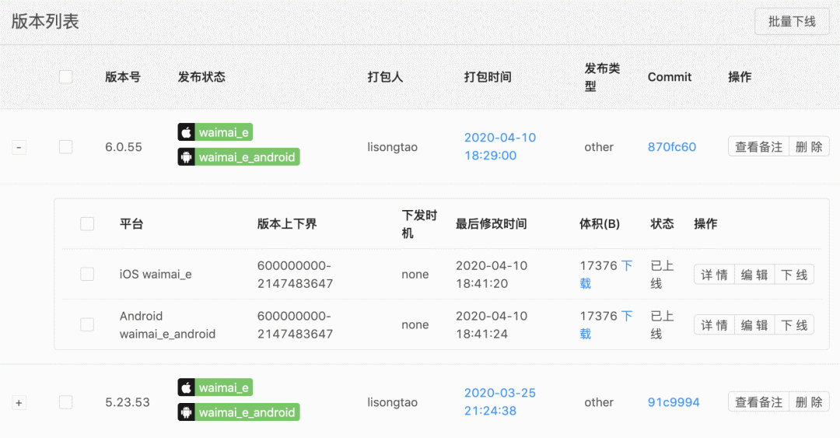The width and height of the screenshot is (840, 438).
Task: Click packaging time 2020-03-25 21:24:38 link
Action: (500, 401)
